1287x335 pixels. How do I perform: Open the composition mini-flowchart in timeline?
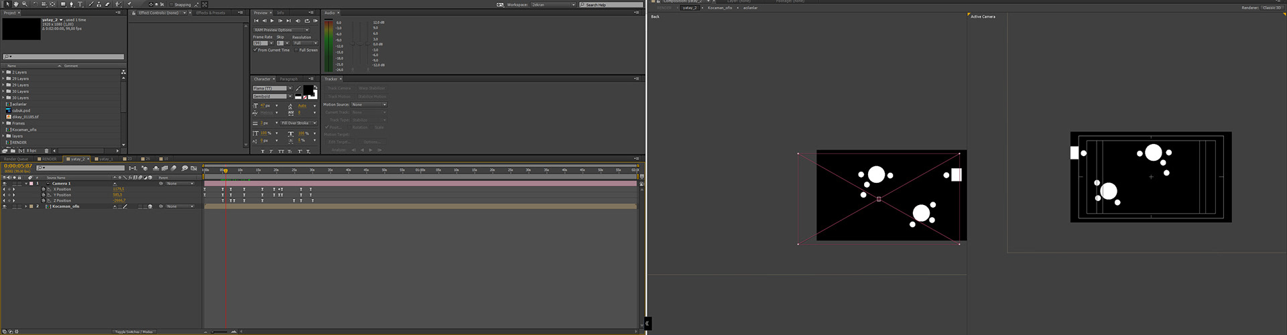(x=133, y=168)
